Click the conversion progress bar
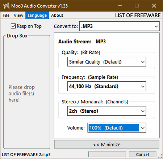This screenshot has width=163, height=159. pos(107,154)
